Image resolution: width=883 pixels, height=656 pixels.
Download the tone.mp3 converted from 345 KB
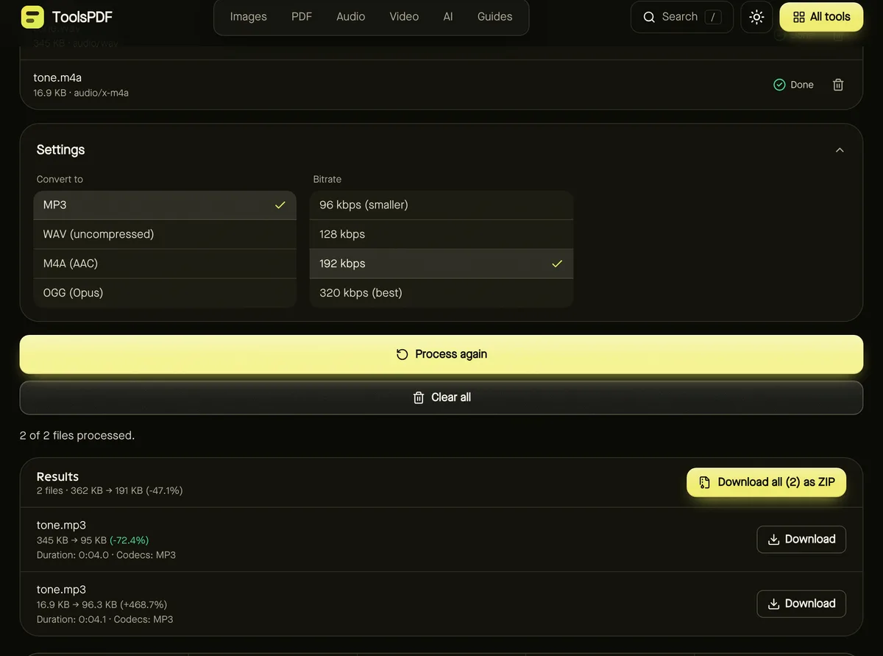click(801, 540)
